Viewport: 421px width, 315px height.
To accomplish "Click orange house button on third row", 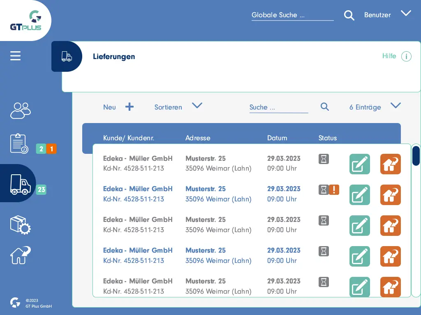I will coord(390,226).
